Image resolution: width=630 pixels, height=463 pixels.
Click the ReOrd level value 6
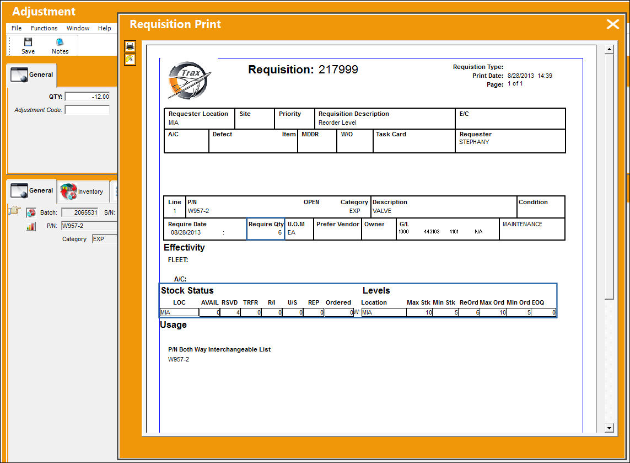click(469, 312)
